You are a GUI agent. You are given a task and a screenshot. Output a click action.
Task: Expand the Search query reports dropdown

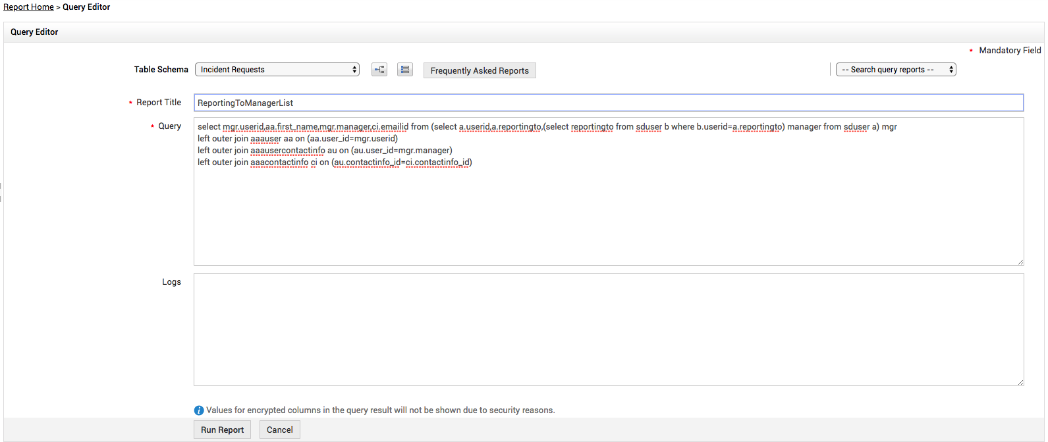tap(896, 70)
